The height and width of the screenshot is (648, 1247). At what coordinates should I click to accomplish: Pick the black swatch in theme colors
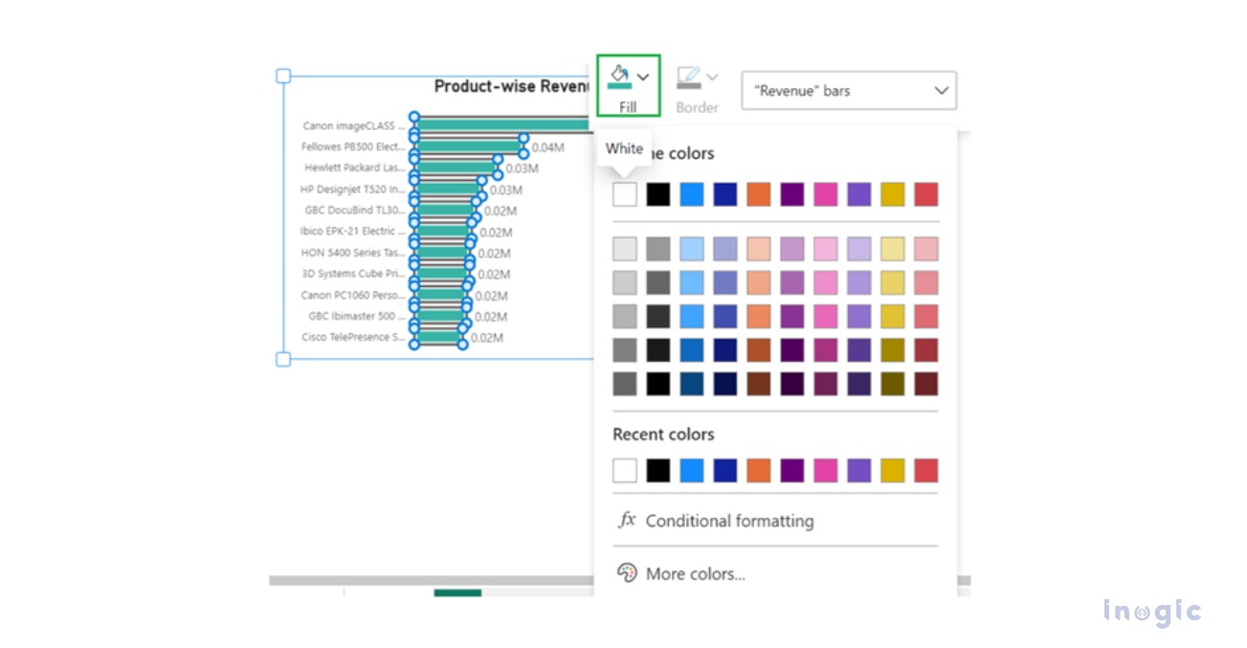pyautogui.click(x=658, y=194)
